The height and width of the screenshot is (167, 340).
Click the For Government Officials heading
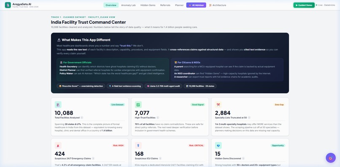pos(78,63)
